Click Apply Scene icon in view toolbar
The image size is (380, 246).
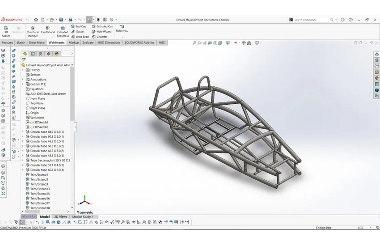pyautogui.click(x=249, y=43)
